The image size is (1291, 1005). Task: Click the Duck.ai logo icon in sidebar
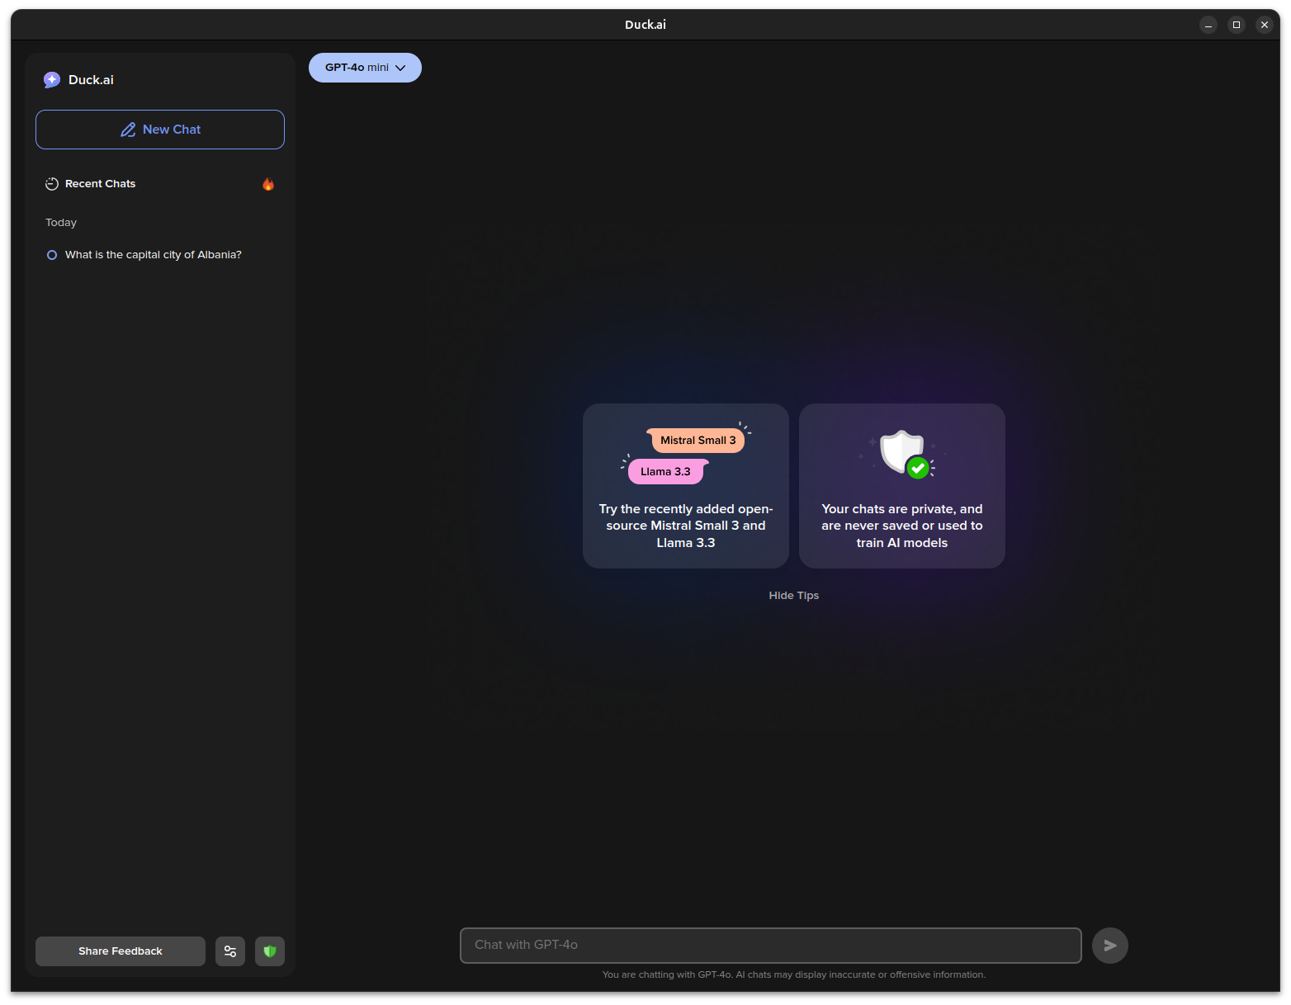[52, 79]
